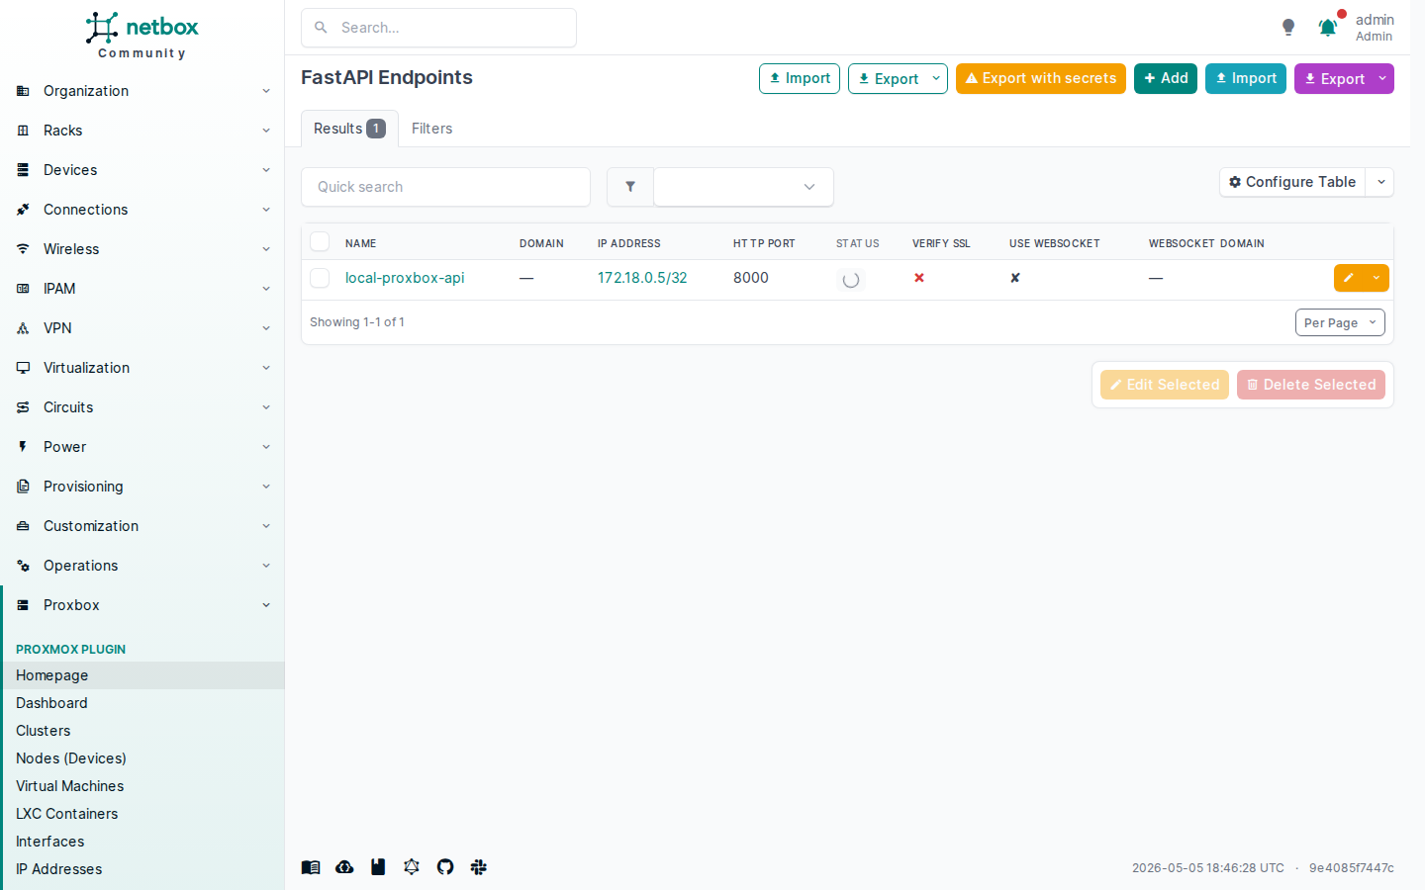Open the 172.18.0.5/32 IP address link
This screenshot has width=1425, height=890.
coord(642,278)
